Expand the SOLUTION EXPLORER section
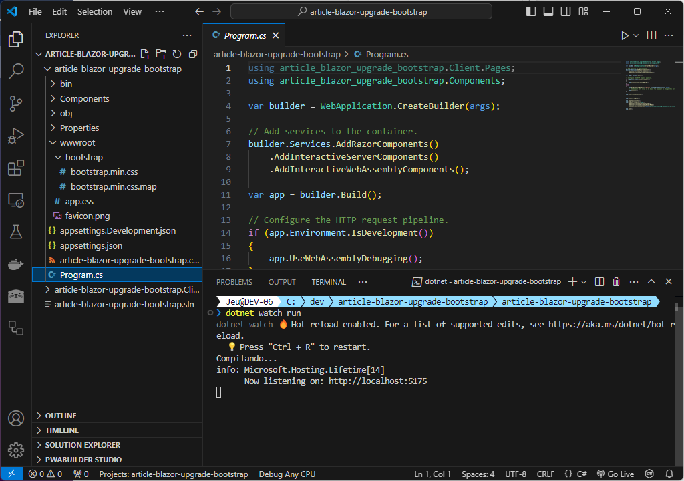Viewport: 684px width, 481px height. point(118,445)
